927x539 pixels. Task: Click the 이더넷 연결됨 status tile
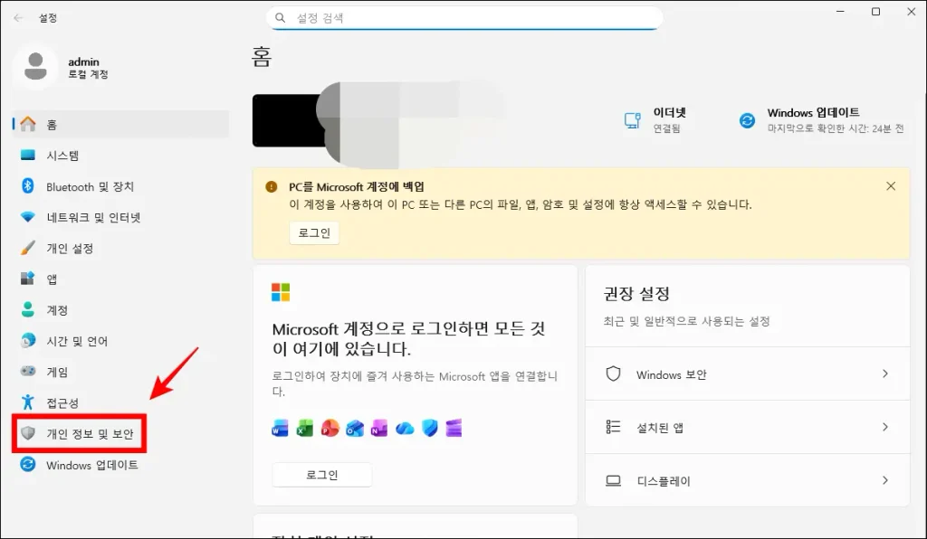point(655,120)
